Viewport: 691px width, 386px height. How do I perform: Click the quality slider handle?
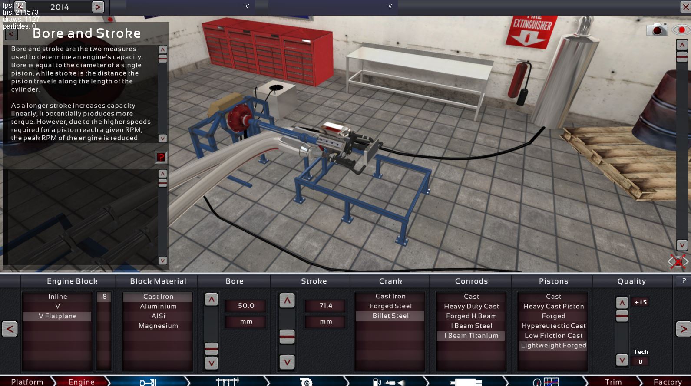tap(622, 316)
